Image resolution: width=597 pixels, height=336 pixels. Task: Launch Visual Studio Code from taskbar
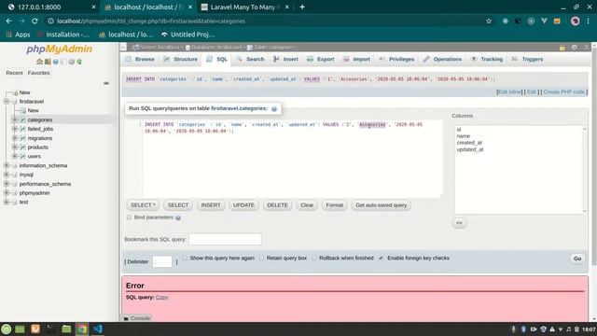pos(97,329)
